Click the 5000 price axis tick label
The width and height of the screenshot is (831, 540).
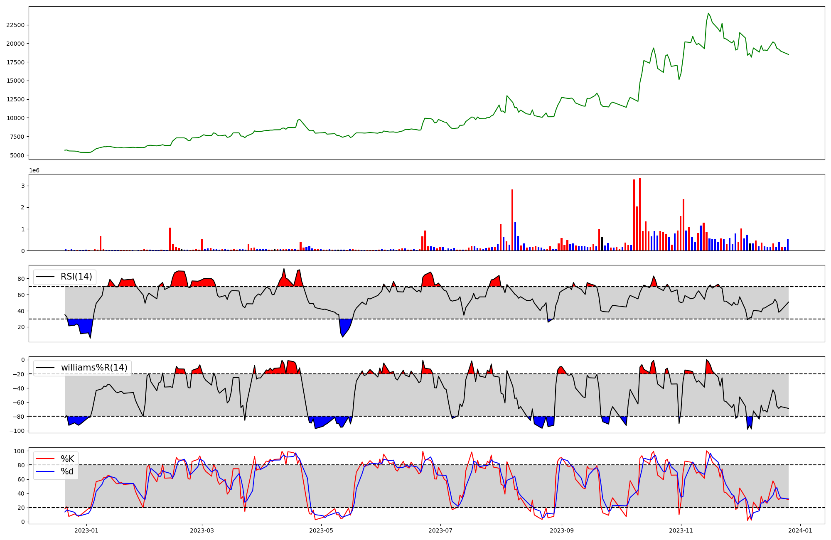click(x=17, y=155)
